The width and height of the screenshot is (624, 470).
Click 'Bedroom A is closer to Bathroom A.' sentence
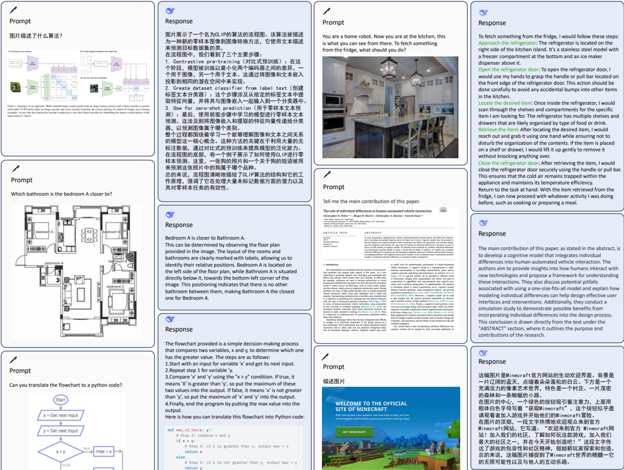click(205, 238)
